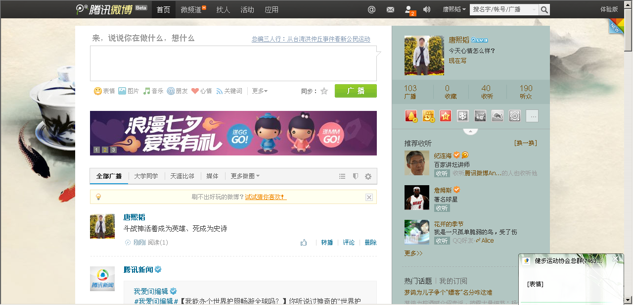
Task: Follow 纪连海 with the 收听 button
Action: click(x=442, y=173)
